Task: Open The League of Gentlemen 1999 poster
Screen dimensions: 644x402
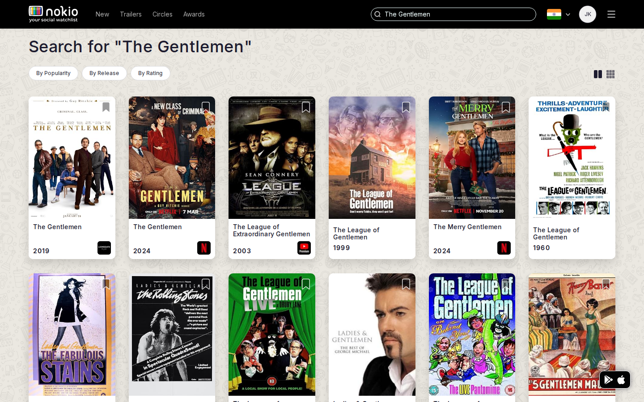Action: point(372,158)
